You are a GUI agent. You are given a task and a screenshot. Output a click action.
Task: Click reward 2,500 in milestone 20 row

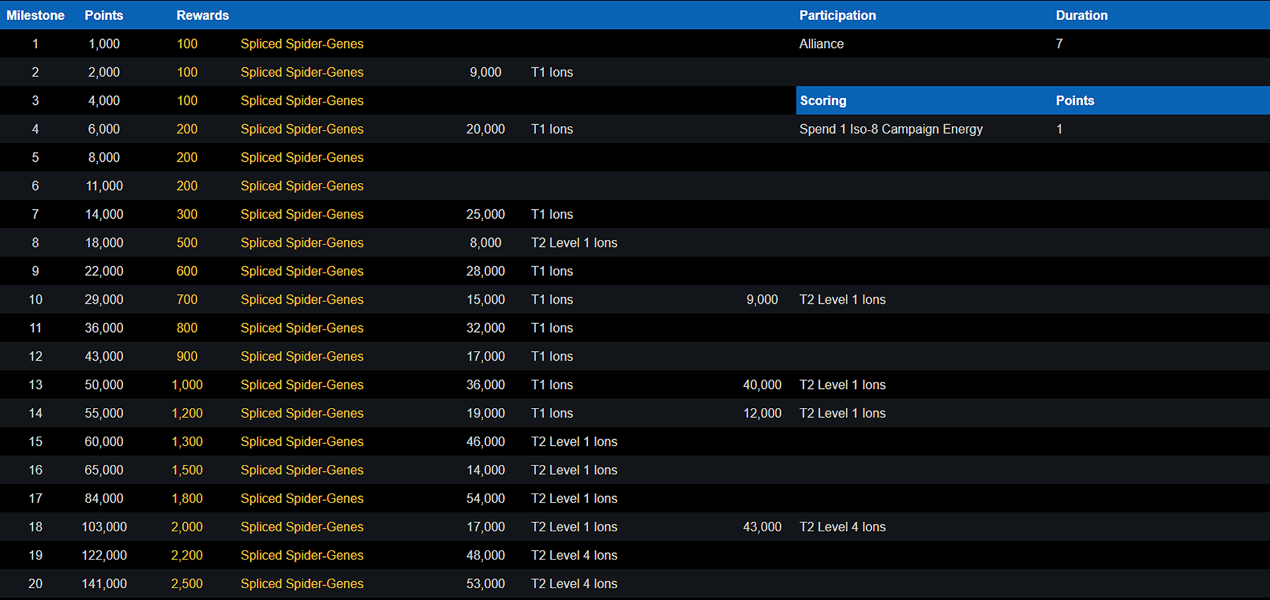pyautogui.click(x=187, y=584)
